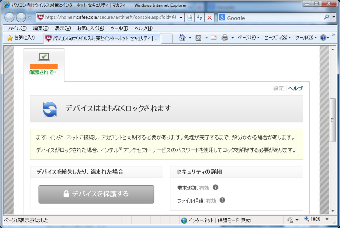
Task: Select the McAfee page browser tab
Action: pyautogui.click(x=102, y=38)
